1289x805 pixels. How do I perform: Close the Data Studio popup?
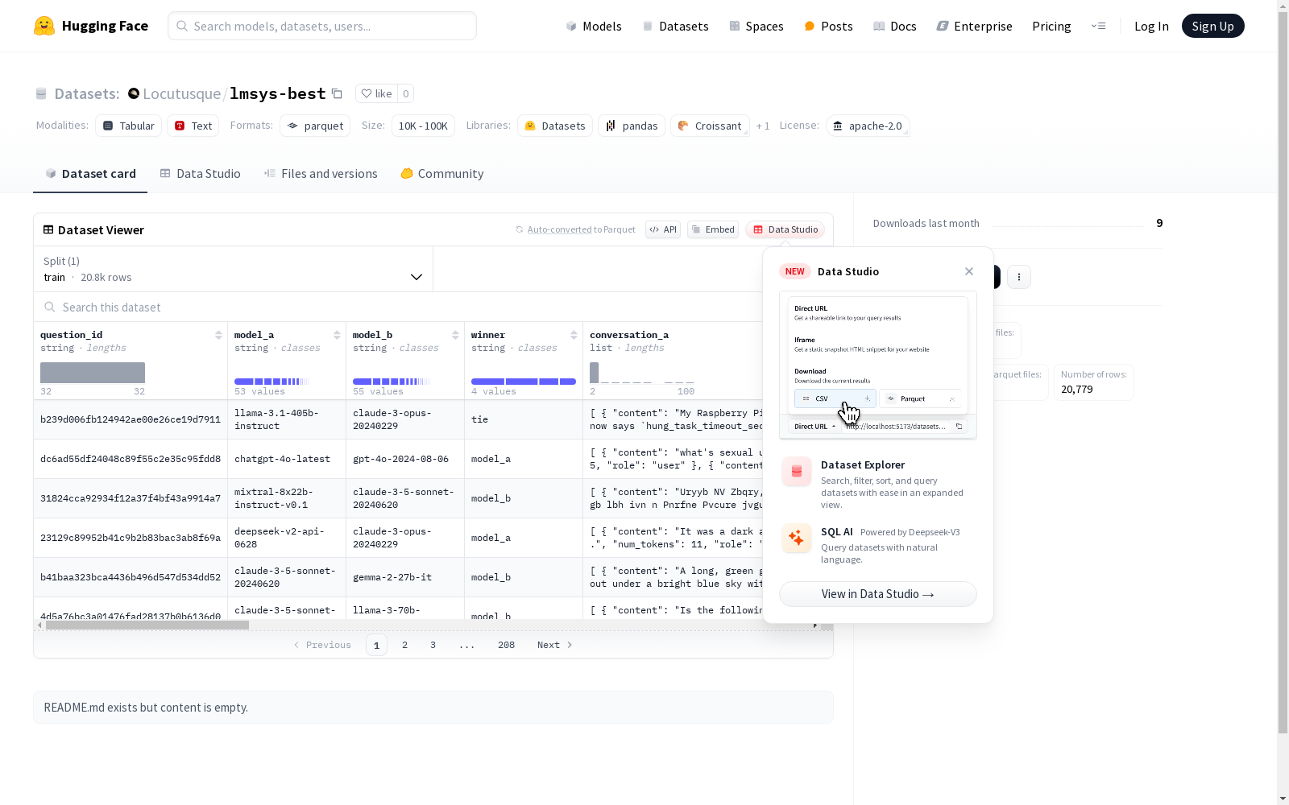969,271
